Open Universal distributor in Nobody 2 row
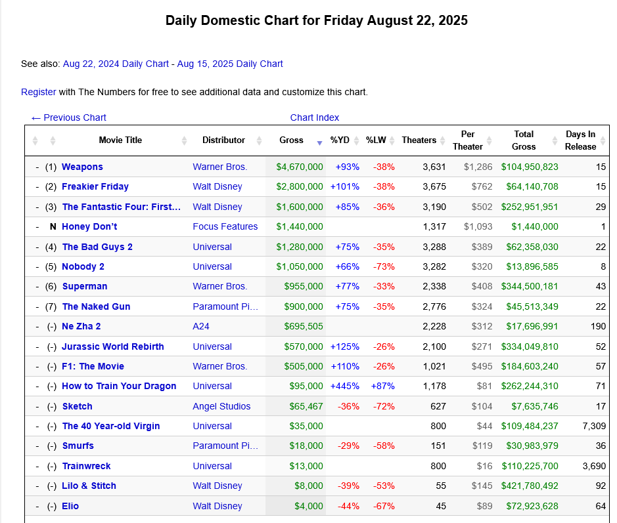617x523 pixels. [x=212, y=266]
